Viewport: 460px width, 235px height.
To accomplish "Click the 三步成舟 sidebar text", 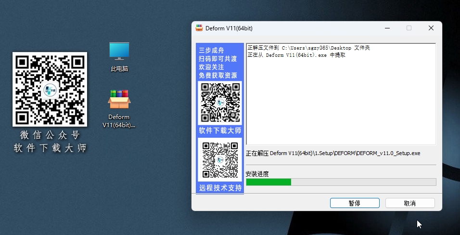I will [212, 50].
